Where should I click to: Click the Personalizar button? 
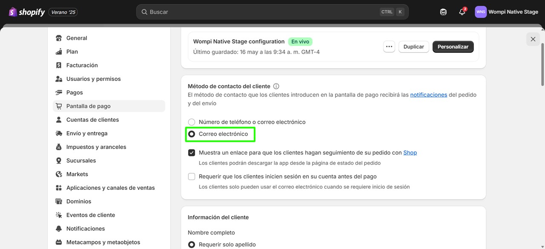tap(453, 47)
